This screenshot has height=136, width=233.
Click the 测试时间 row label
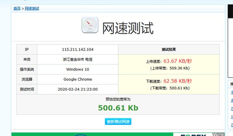(x=27, y=89)
